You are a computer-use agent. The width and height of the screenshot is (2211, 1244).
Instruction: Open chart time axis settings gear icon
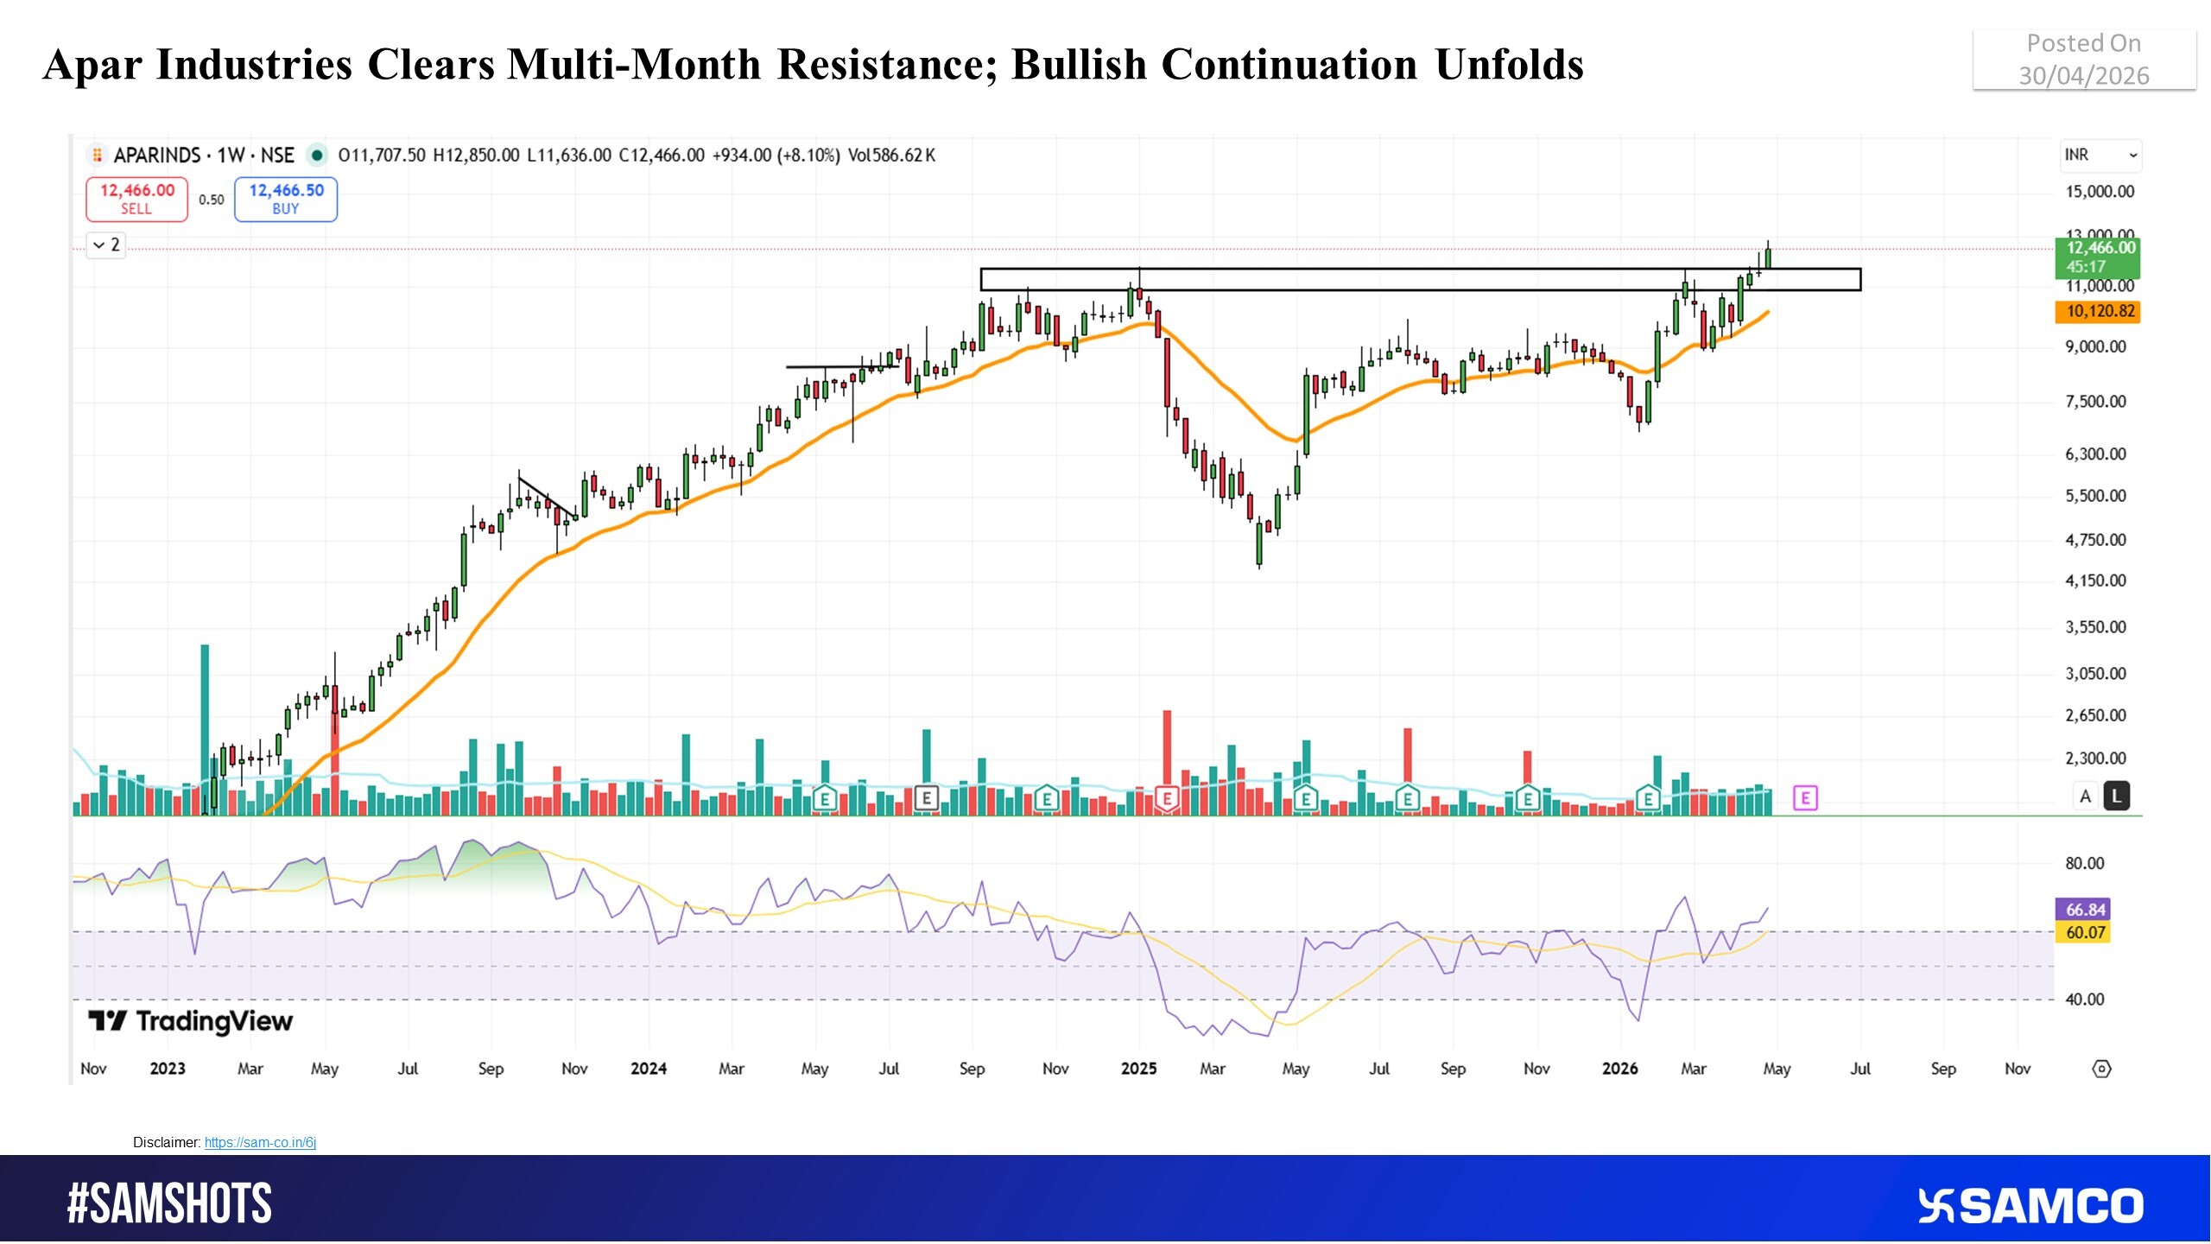pyautogui.click(x=2101, y=1069)
